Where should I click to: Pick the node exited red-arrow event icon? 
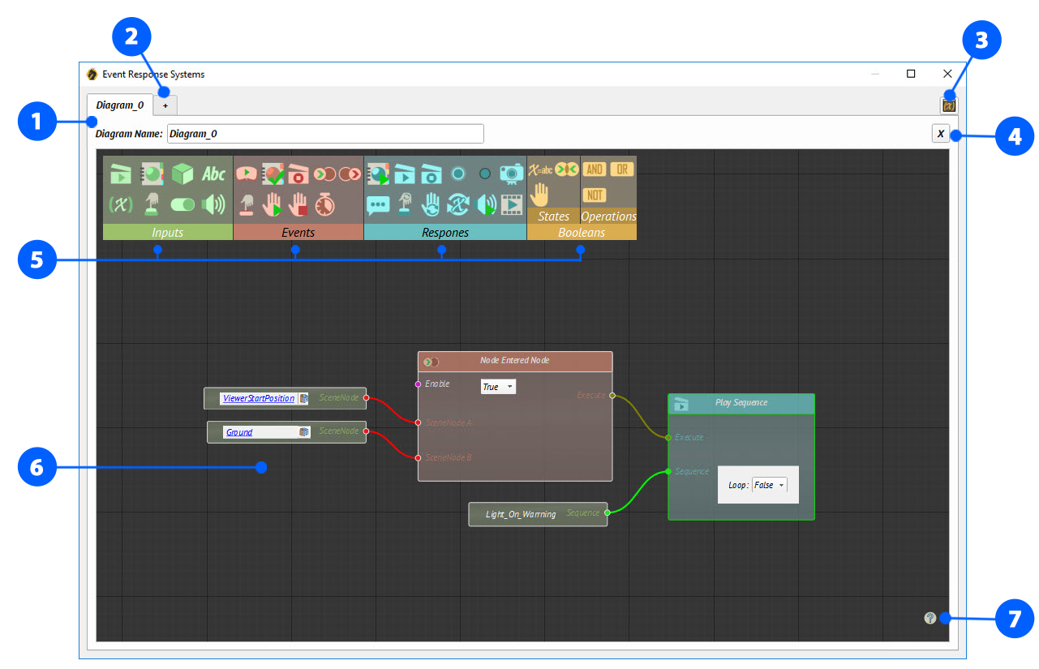tap(350, 174)
